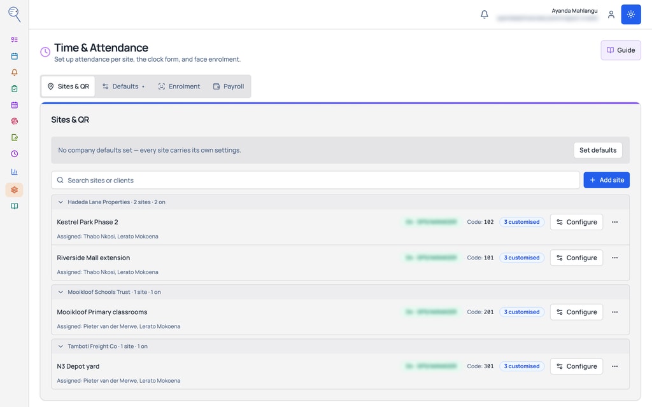Toggle the light theme sun button
Viewport: 652px width, 407px height.
[631, 15]
